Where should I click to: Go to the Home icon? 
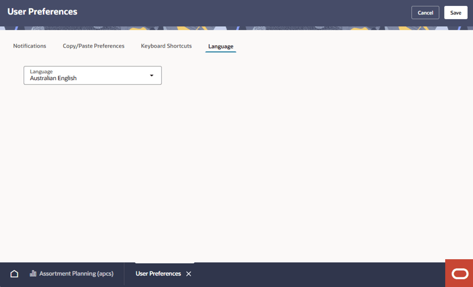click(x=14, y=274)
